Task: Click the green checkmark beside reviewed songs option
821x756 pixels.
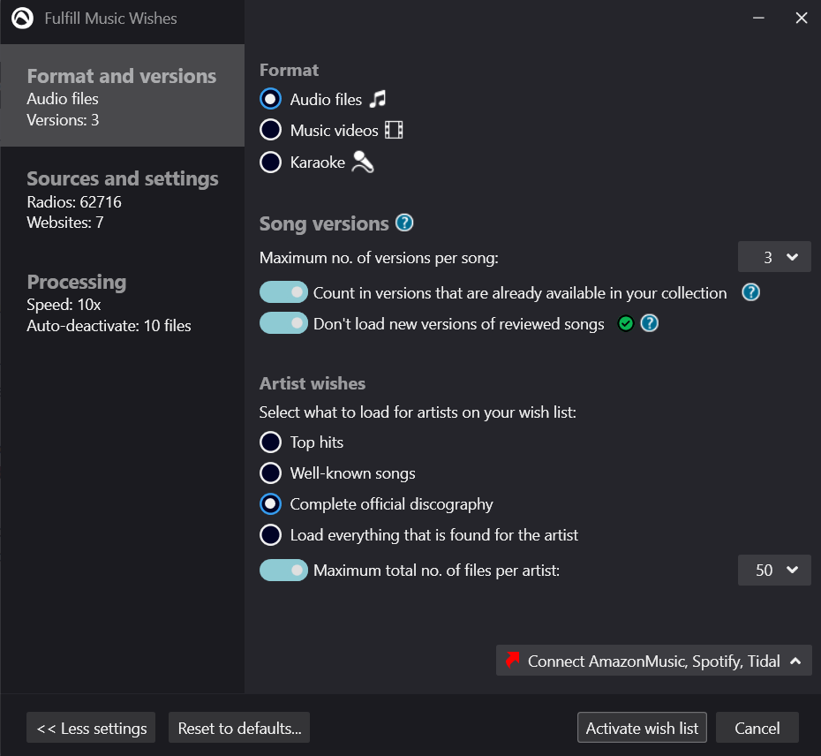Action: (x=625, y=324)
